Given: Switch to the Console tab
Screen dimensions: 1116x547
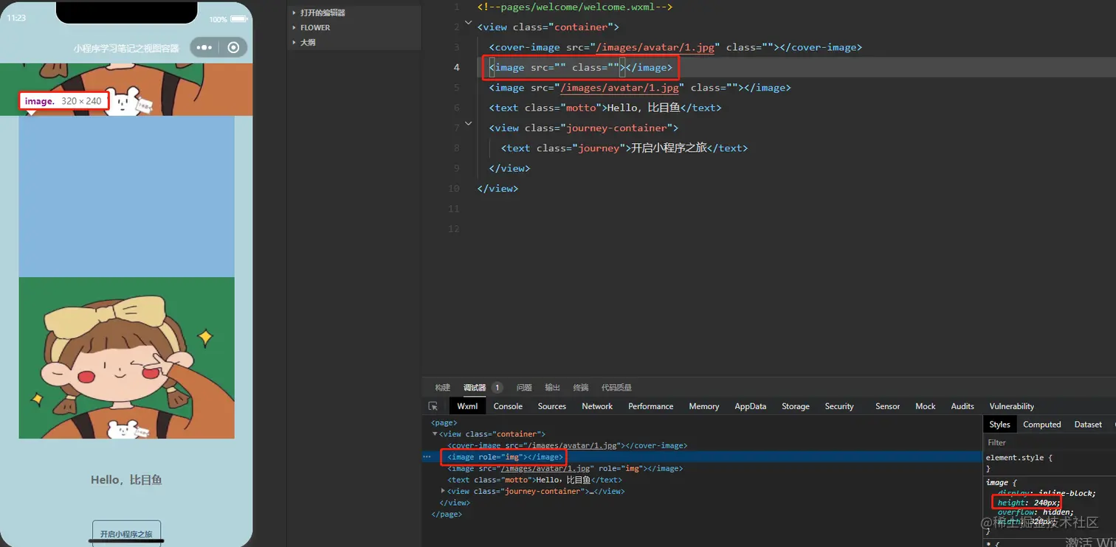Looking at the screenshot, I should tap(508, 406).
